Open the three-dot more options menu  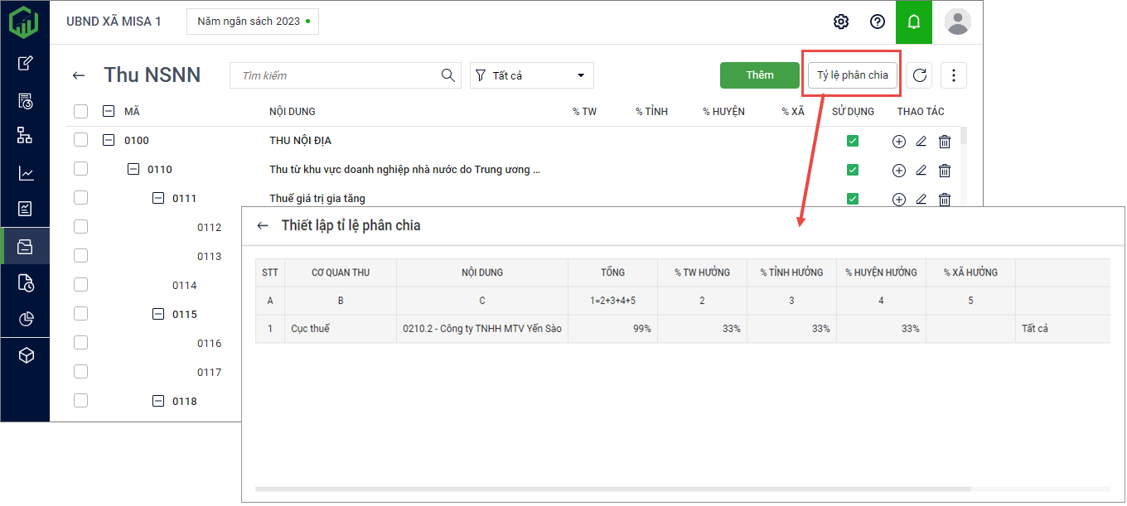(953, 75)
